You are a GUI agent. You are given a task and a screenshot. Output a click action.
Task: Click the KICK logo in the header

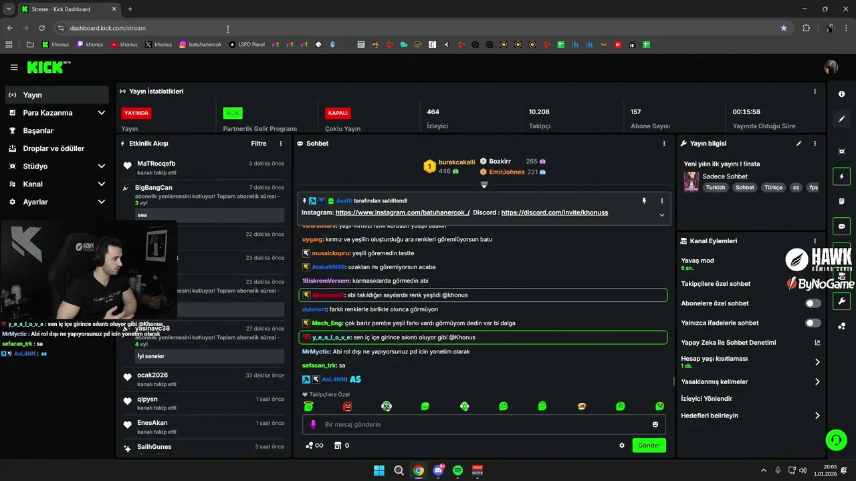pos(48,67)
